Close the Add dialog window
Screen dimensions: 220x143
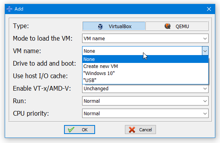point(209,9)
